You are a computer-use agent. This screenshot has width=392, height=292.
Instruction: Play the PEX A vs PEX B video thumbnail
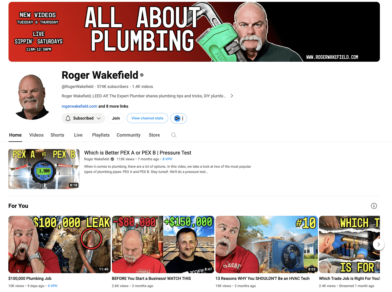point(44,169)
